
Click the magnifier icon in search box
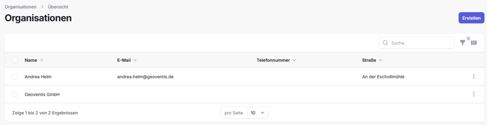point(385,43)
